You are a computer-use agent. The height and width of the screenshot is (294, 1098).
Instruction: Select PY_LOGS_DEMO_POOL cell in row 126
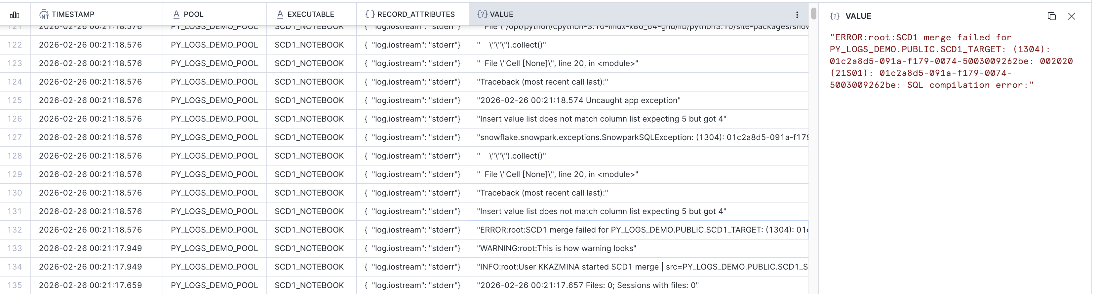(x=215, y=119)
